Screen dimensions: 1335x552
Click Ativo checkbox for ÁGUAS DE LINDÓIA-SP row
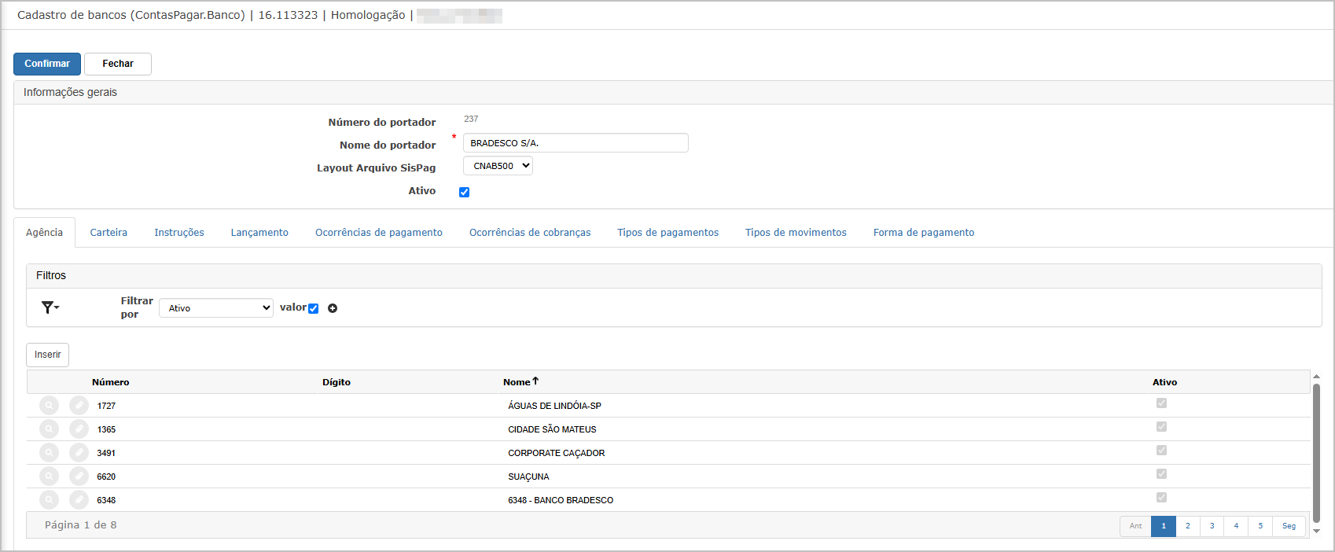click(x=1161, y=403)
